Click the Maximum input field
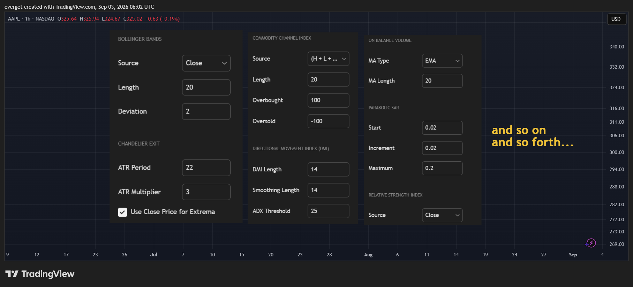 pyautogui.click(x=442, y=168)
